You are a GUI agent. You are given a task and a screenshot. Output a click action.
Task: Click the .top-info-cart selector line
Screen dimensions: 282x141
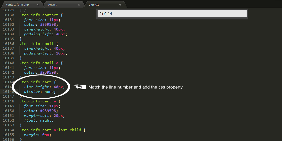35,82
